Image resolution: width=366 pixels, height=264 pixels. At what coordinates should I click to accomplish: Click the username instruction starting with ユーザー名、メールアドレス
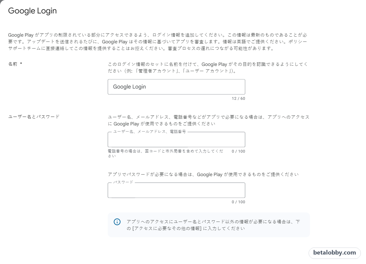tap(209, 121)
